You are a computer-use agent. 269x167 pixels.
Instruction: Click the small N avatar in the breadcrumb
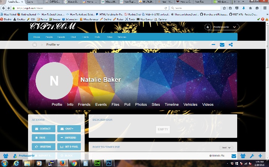[34, 45]
